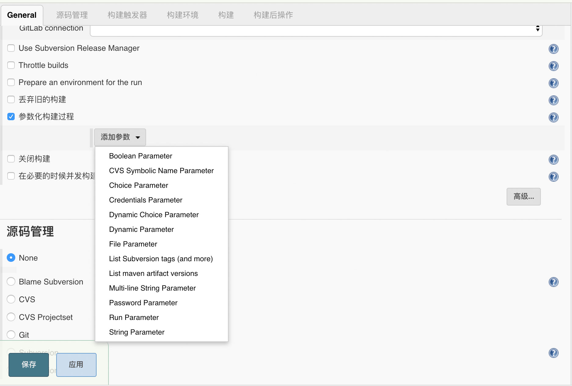572x386 pixels.
Task: Select the CVS Projectset radio option
Action: pos(11,317)
